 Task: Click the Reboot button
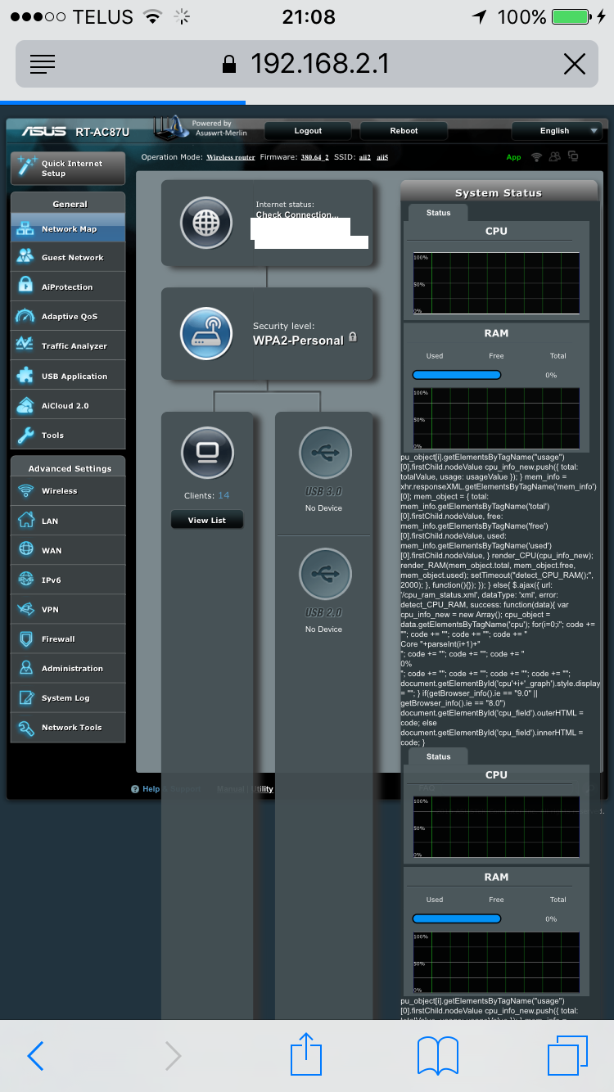[404, 131]
